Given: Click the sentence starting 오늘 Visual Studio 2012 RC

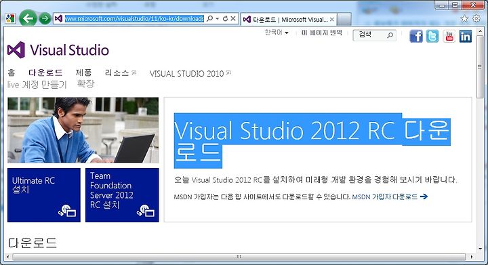Looking at the screenshot, I should click(316, 180).
